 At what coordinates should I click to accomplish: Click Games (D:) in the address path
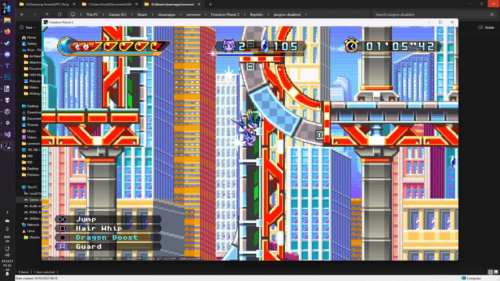pos(118,14)
